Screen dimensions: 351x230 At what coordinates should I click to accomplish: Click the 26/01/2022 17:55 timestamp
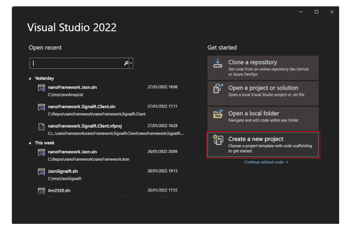tap(162, 190)
